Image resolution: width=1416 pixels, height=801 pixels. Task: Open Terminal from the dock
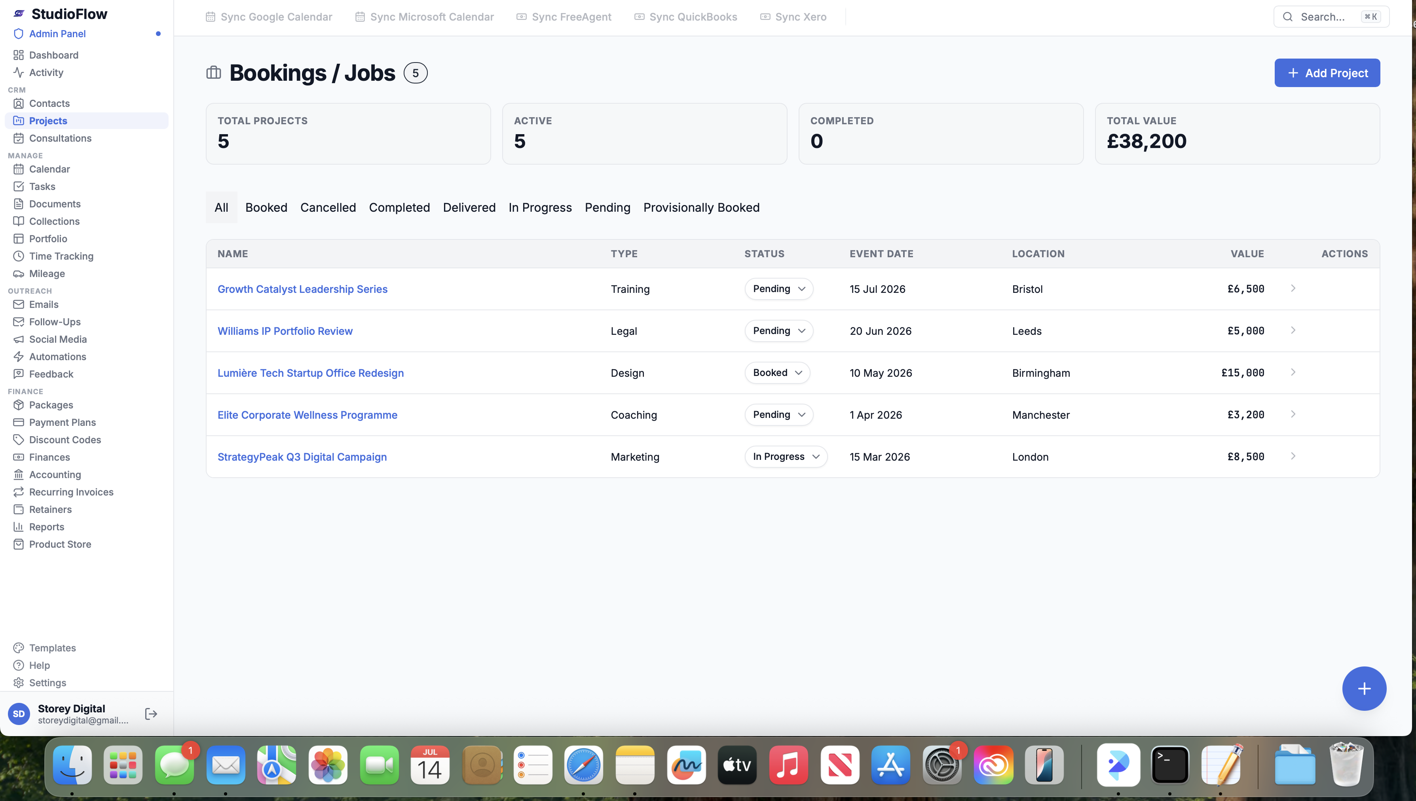[1169, 765]
